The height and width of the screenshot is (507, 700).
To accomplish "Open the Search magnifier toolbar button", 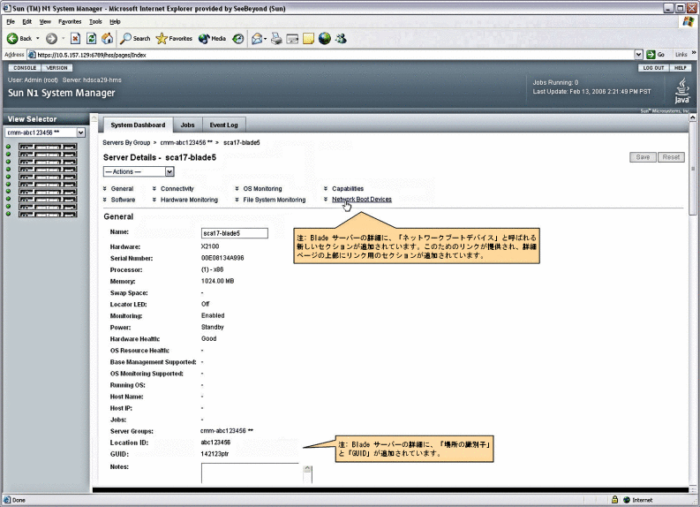I will (x=135, y=39).
